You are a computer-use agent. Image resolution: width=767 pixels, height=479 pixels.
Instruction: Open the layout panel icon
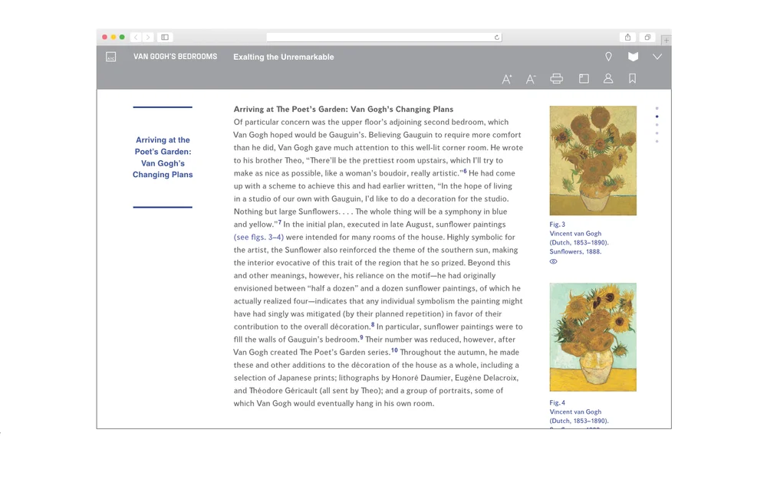pos(584,79)
